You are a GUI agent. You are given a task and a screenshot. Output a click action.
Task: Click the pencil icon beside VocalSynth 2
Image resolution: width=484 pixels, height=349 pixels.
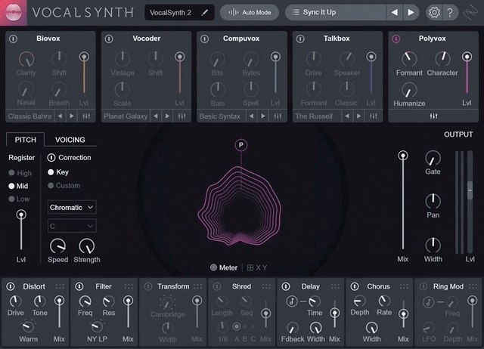click(x=204, y=13)
